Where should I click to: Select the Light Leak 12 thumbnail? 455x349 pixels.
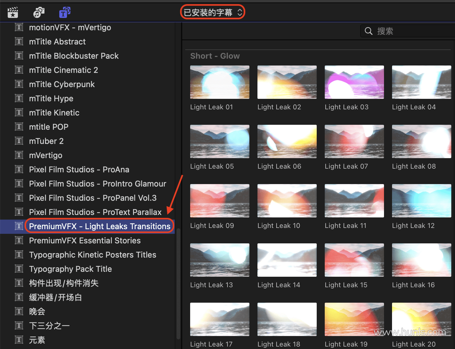coord(422,201)
